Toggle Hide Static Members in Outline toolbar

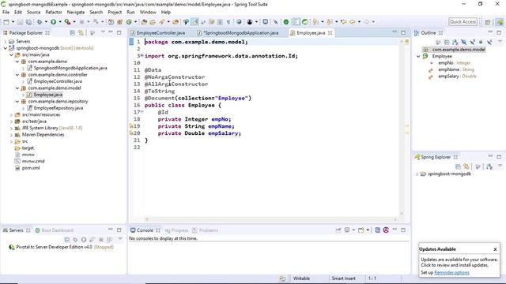tap(473, 42)
